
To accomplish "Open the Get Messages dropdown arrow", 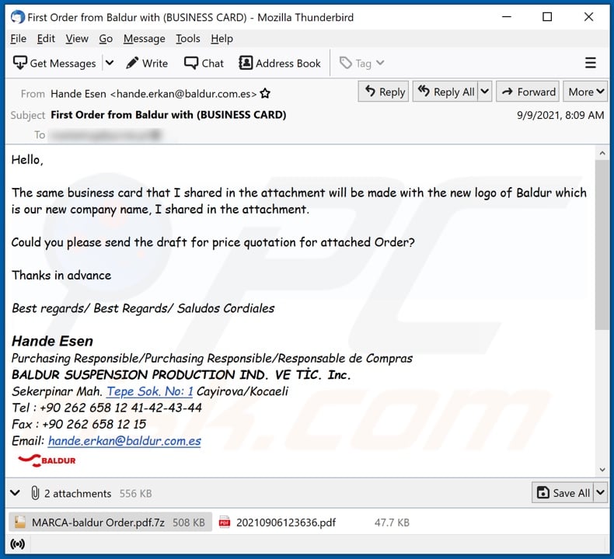I will click(110, 63).
